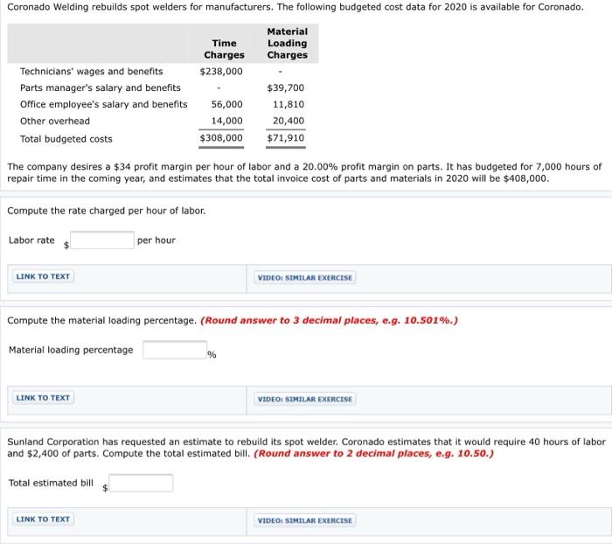612x544 pixels.
Task: Click the Technicians' wages and benefits row label
Action: (91, 72)
